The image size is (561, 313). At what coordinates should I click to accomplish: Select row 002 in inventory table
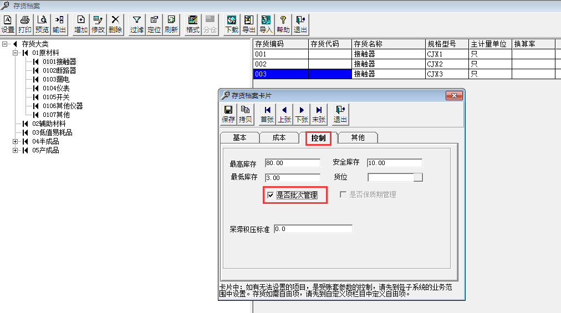(x=280, y=64)
